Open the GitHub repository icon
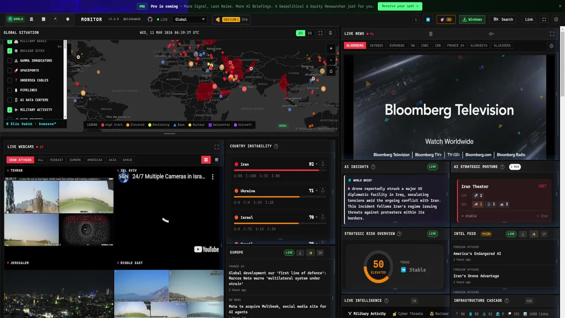565x318 pixels. coord(150,19)
